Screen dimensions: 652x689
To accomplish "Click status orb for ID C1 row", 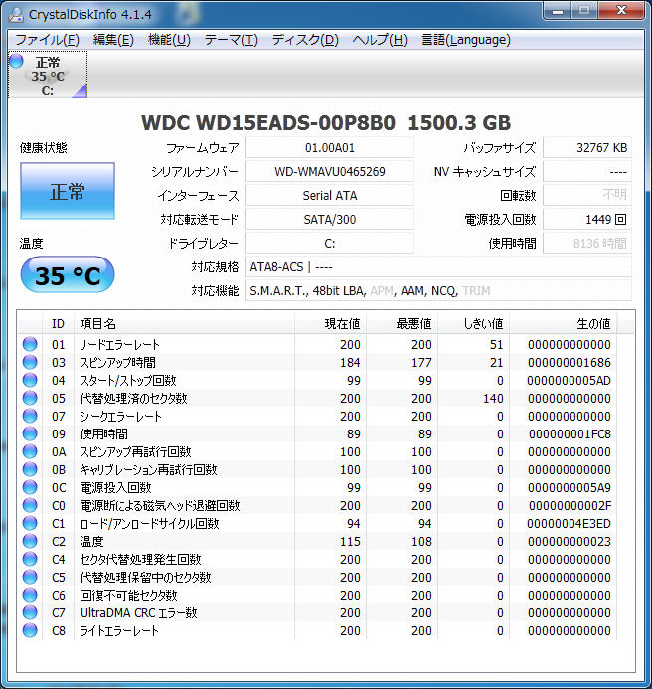I will 30,523.
